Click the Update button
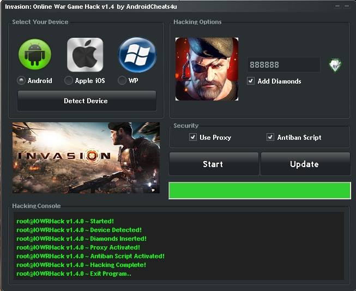356x291 pixels. click(x=305, y=164)
